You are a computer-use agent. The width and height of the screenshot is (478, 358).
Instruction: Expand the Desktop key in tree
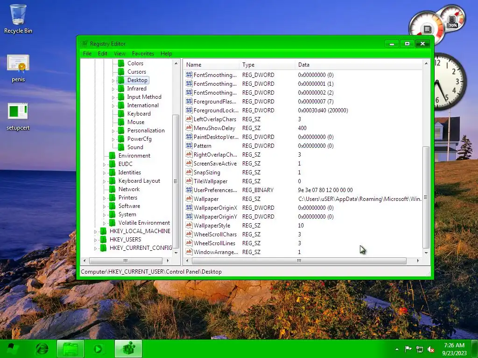tap(113, 81)
